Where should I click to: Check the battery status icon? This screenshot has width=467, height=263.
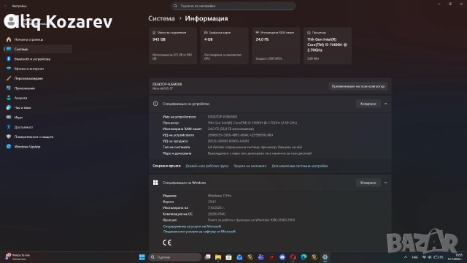[x=439, y=257]
